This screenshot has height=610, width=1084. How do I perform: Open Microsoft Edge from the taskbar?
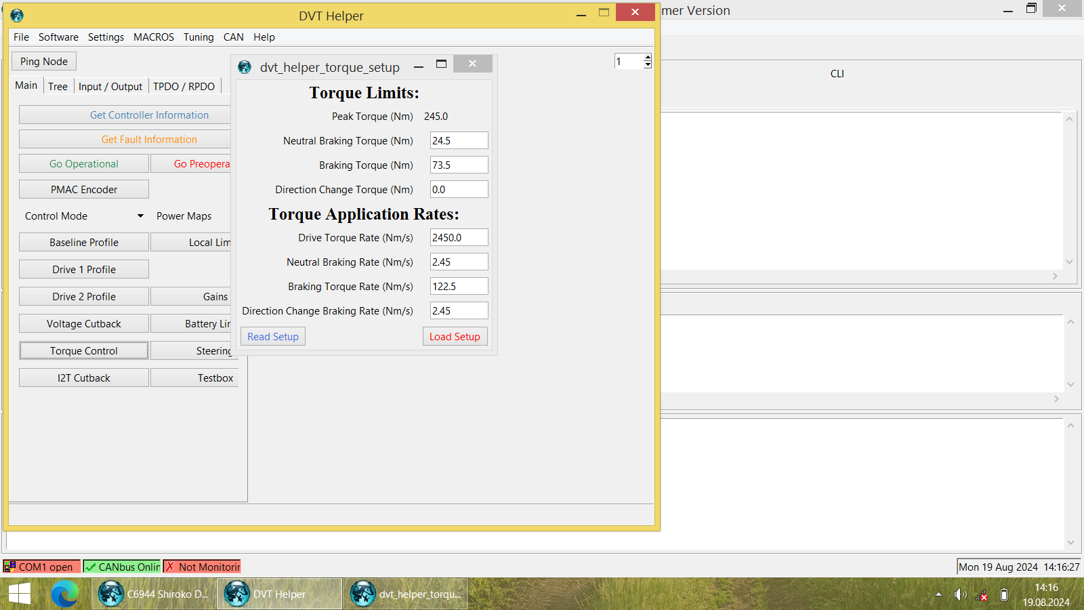[x=65, y=594]
